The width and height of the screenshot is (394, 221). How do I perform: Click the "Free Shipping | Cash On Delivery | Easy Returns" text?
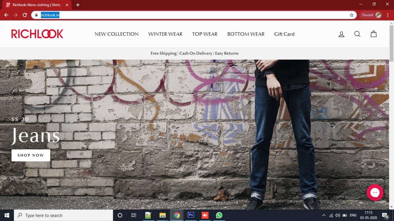[x=195, y=53]
